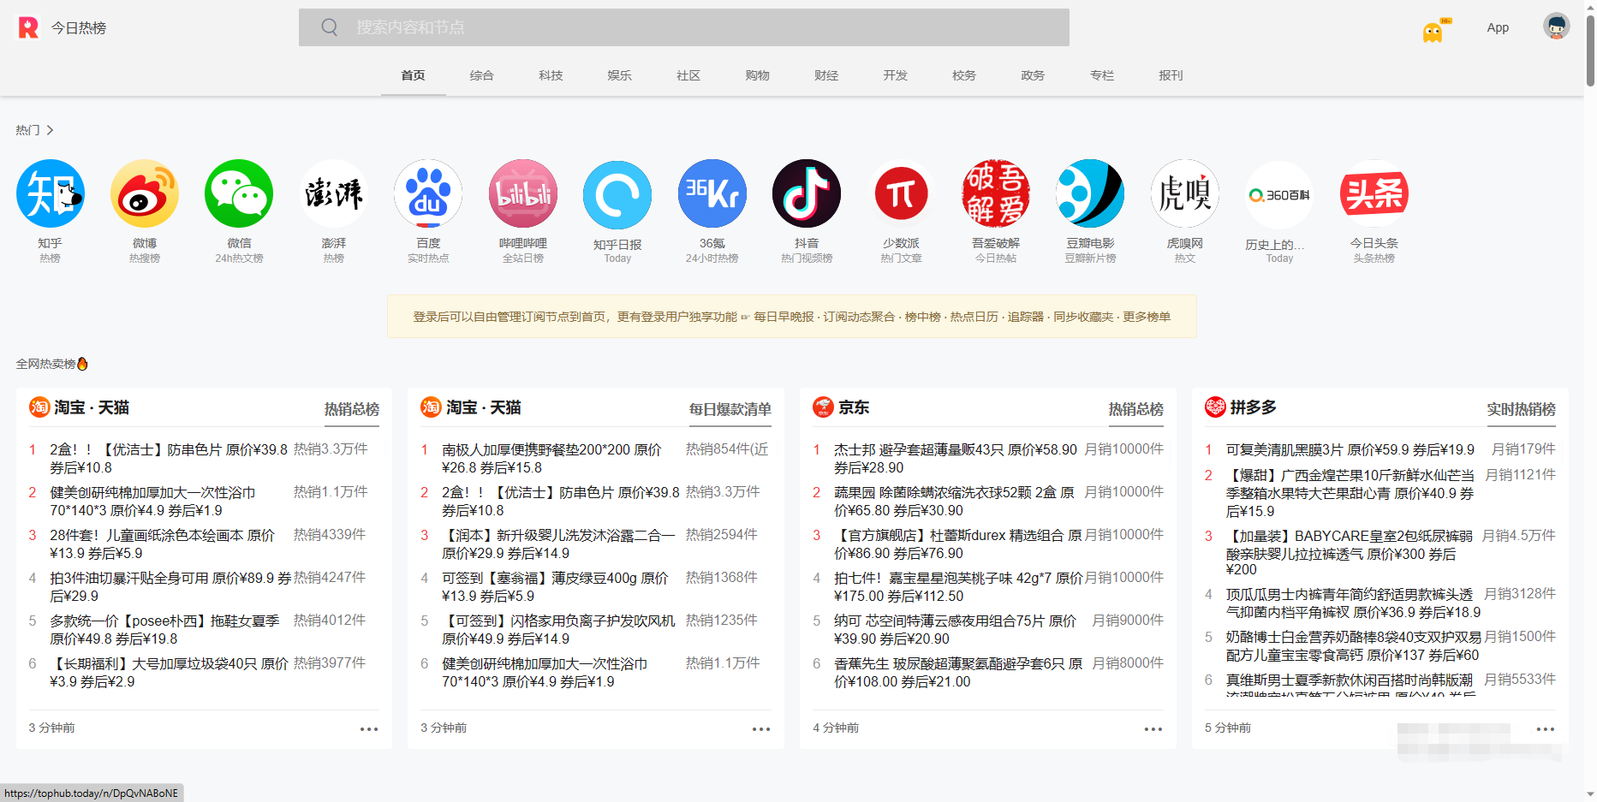The height and width of the screenshot is (802, 1597).
Task: Open 纳可 芯空间特薄云感夜用组合 item
Action: (x=955, y=630)
